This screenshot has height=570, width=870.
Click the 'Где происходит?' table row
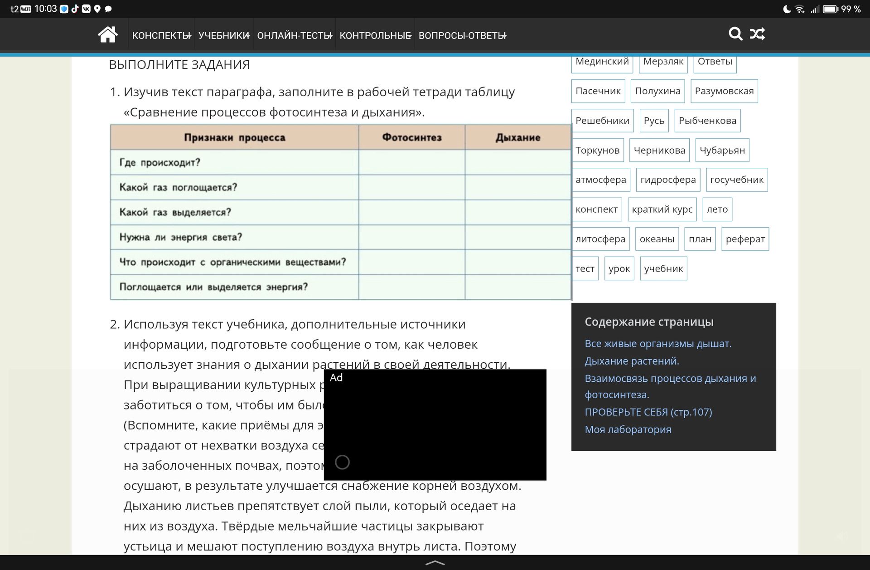click(341, 162)
